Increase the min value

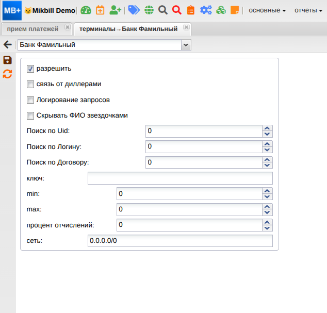(267, 191)
